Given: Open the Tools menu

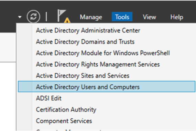Looking at the screenshot, I should point(122,16).
